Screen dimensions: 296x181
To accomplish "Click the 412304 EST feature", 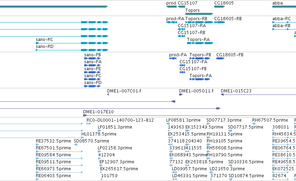I will pos(100,158).
